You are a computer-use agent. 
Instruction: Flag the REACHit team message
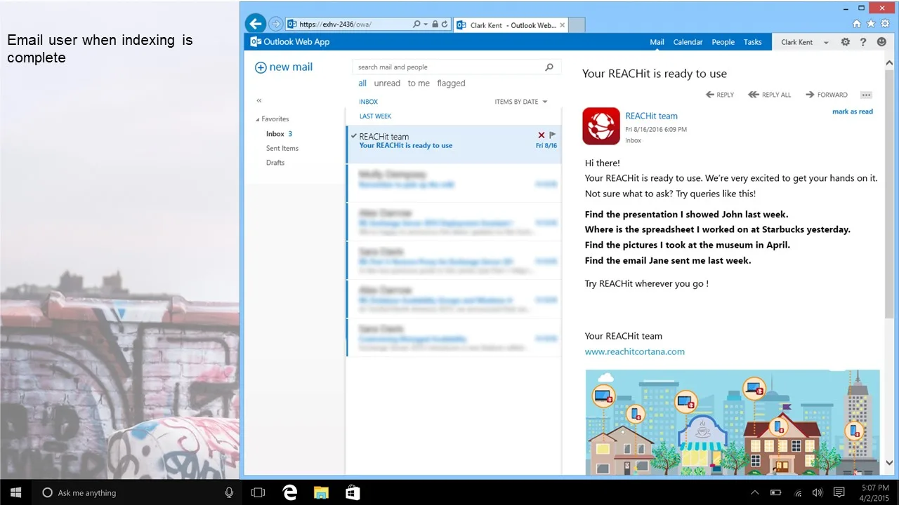point(552,135)
